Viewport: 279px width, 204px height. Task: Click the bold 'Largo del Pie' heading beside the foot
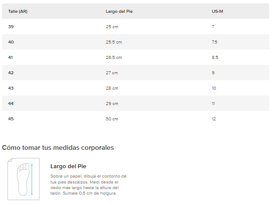coord(68,166)
